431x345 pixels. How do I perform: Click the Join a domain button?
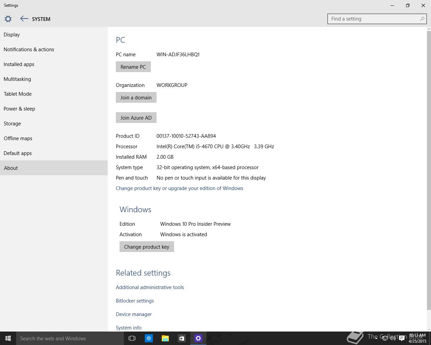(x=136, y=97)
